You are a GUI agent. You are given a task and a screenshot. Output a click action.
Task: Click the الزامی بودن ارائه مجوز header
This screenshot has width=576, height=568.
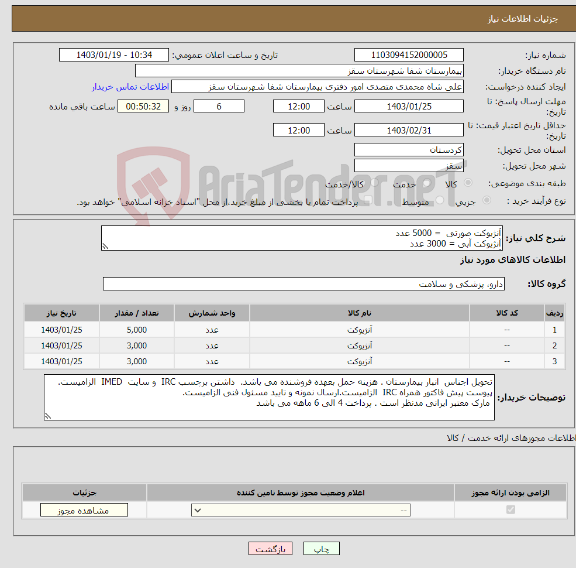pos(511,492)
